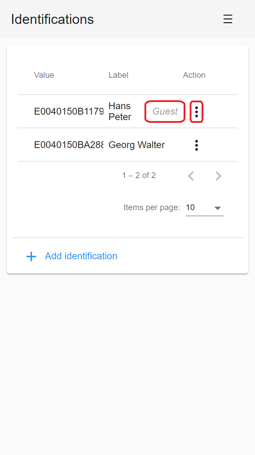Screen dimensions: 255x455
Task: Expand the items per page dropdown arrow
Action: (217, 208)
